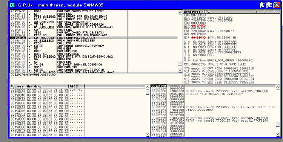Click stack pane scroll-down arrow

coord(278,134)
